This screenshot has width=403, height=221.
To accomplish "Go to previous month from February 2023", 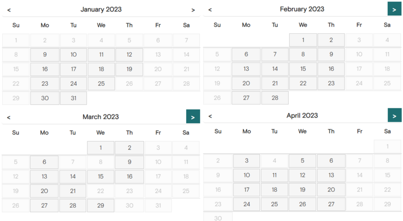I will tap(210, 9).
